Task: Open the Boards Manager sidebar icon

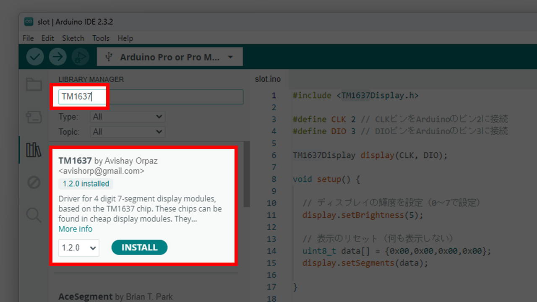Action: point(34,117)
